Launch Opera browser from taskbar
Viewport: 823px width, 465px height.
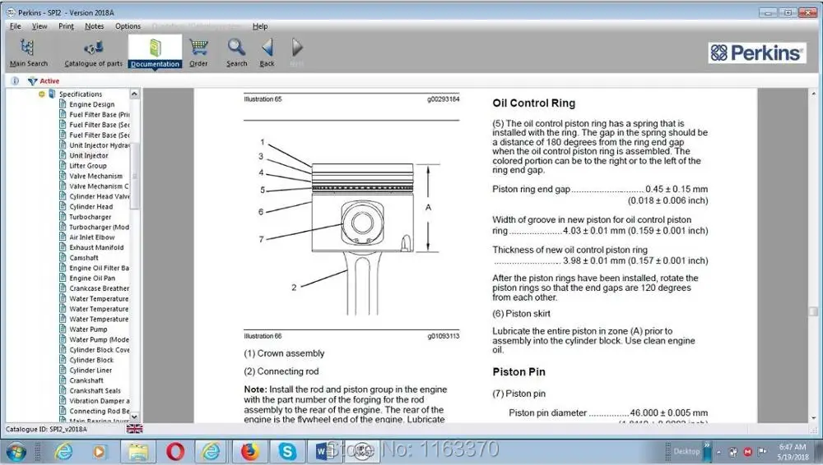click(175, 451)
